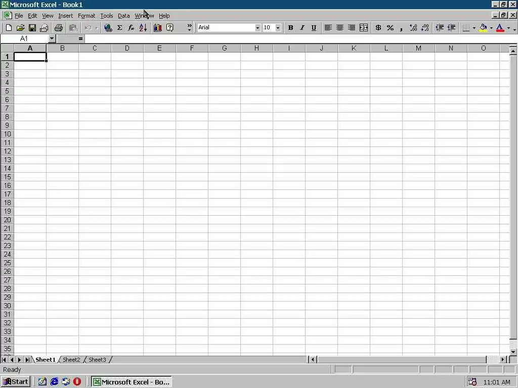
Task: Click the Select All corner button
Action: pos(7,48)
